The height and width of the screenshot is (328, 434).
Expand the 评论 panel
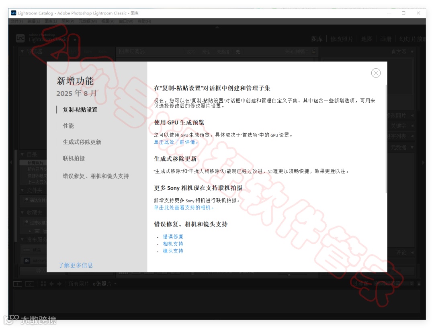[412, 253]
